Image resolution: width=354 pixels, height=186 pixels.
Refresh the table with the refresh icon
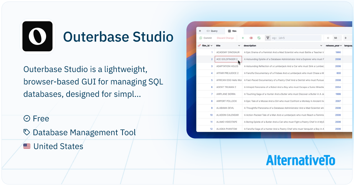tap(259, 38)
